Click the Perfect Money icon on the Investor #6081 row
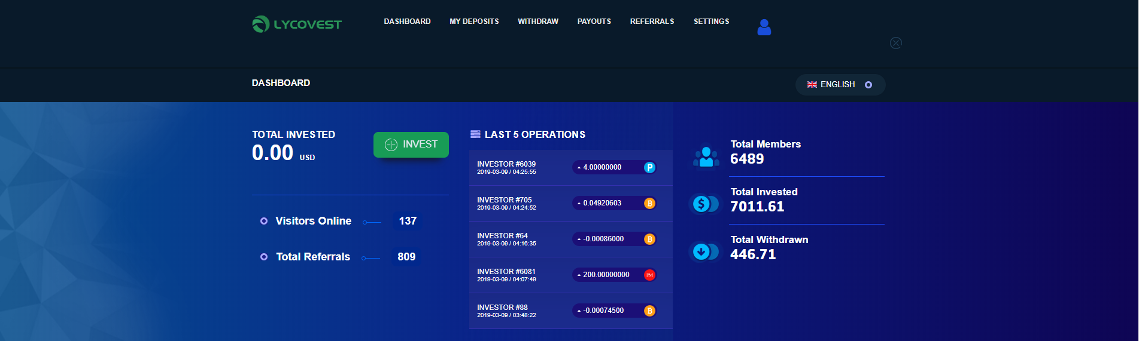Screen dimensions: 1139x341 [649, 275]
